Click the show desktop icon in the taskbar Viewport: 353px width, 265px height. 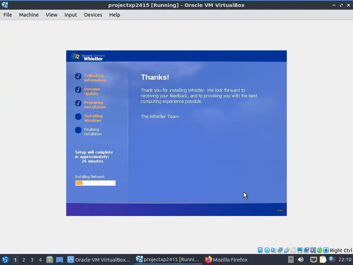pyautogui.click(x=59, y=259)
